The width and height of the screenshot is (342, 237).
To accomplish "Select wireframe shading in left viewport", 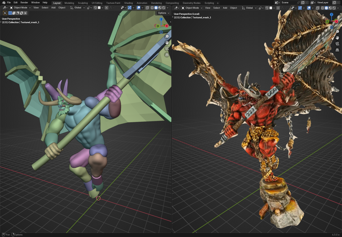I will coord(152,8).
